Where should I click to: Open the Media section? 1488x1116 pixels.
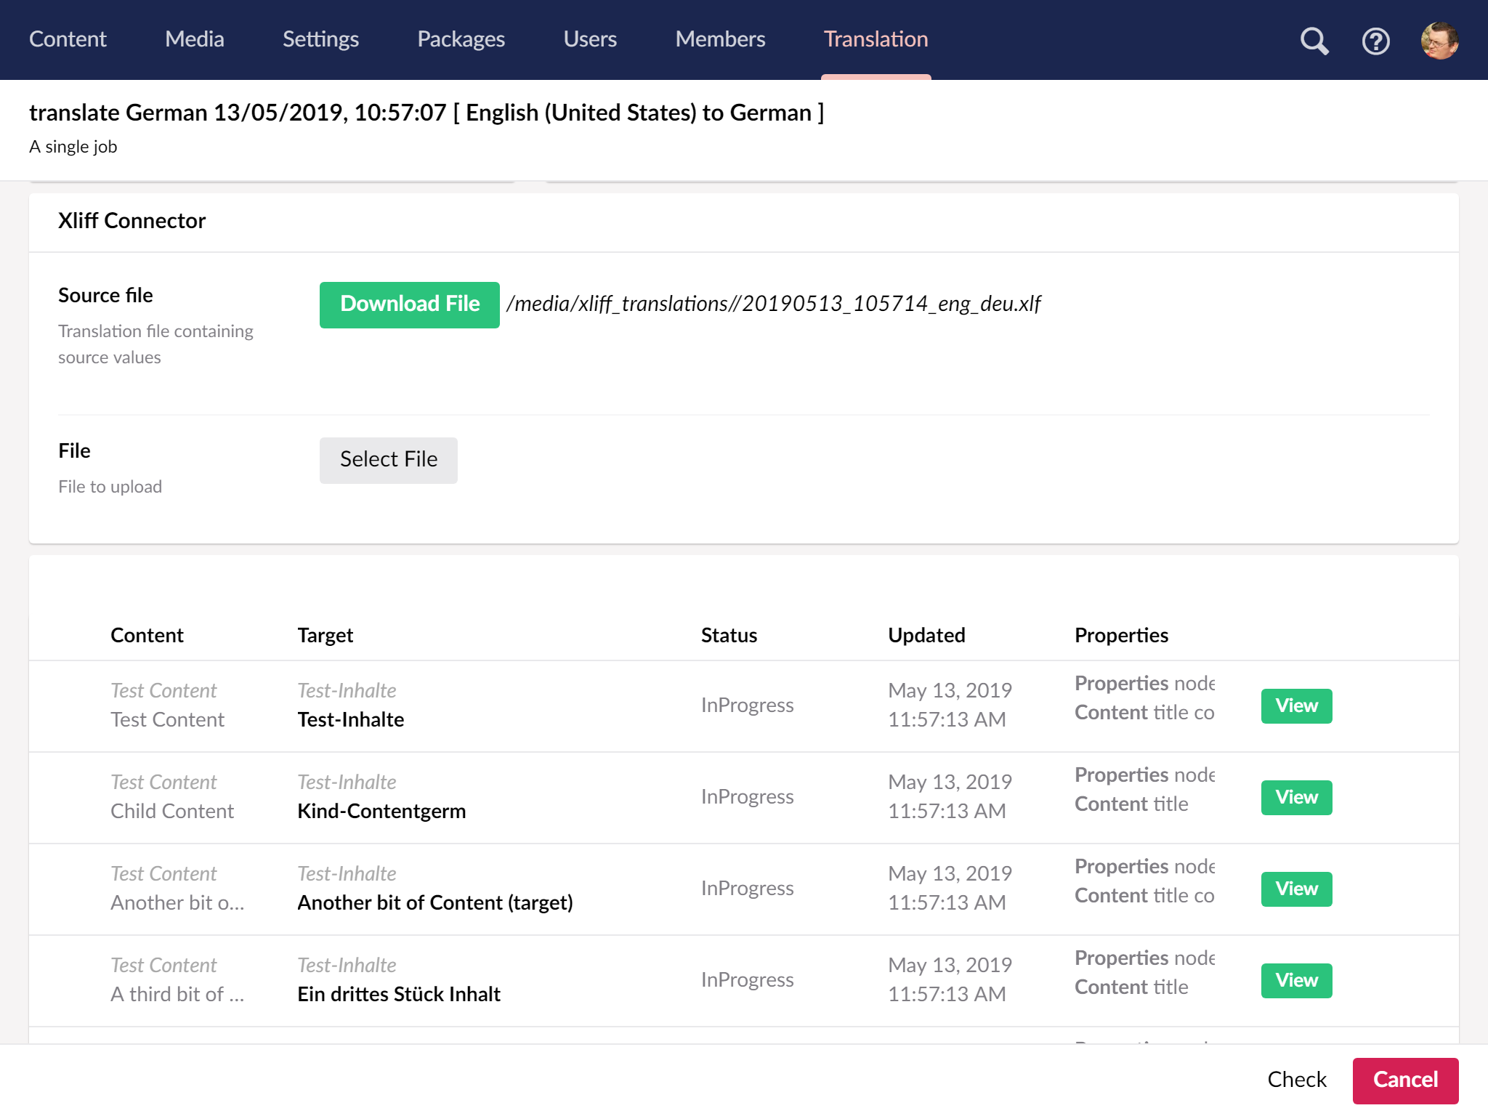point(194,39)
